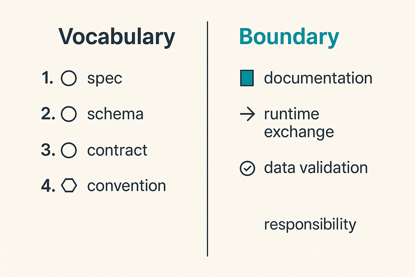Select the circle next to spec
The height and width of the screenshot is (277, 415).
(69, 78)
